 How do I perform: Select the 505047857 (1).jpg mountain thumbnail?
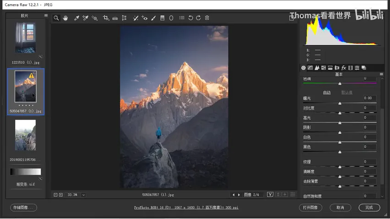(x=26, y=87)
